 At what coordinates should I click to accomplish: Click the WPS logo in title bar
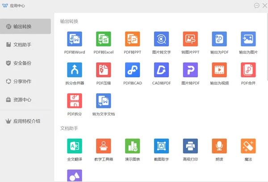[5, 6]
